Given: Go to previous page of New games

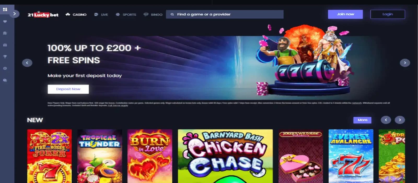Looking at the screenshot, I should [386, 120].
